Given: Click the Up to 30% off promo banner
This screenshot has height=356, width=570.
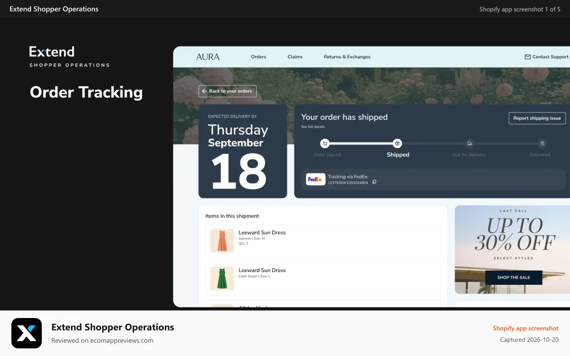Looking at the screenshot, I should (x=513, y=250).
